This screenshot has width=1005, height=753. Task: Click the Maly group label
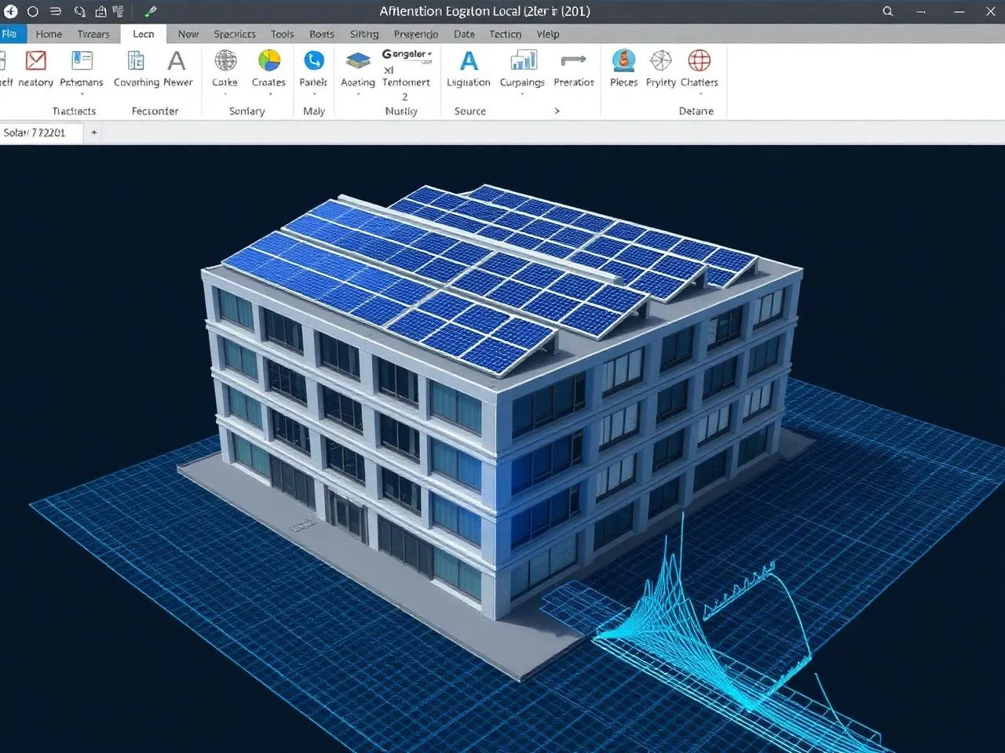314,111
